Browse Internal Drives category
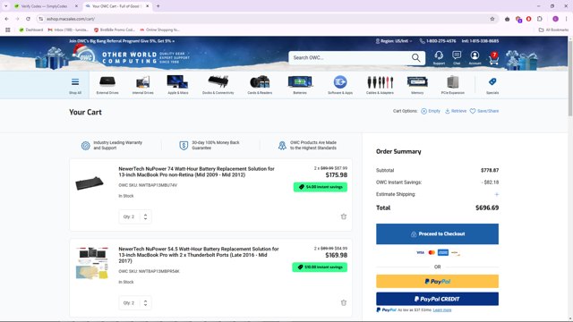Viewport: 573px width, 322px height. tap(143, 85)
